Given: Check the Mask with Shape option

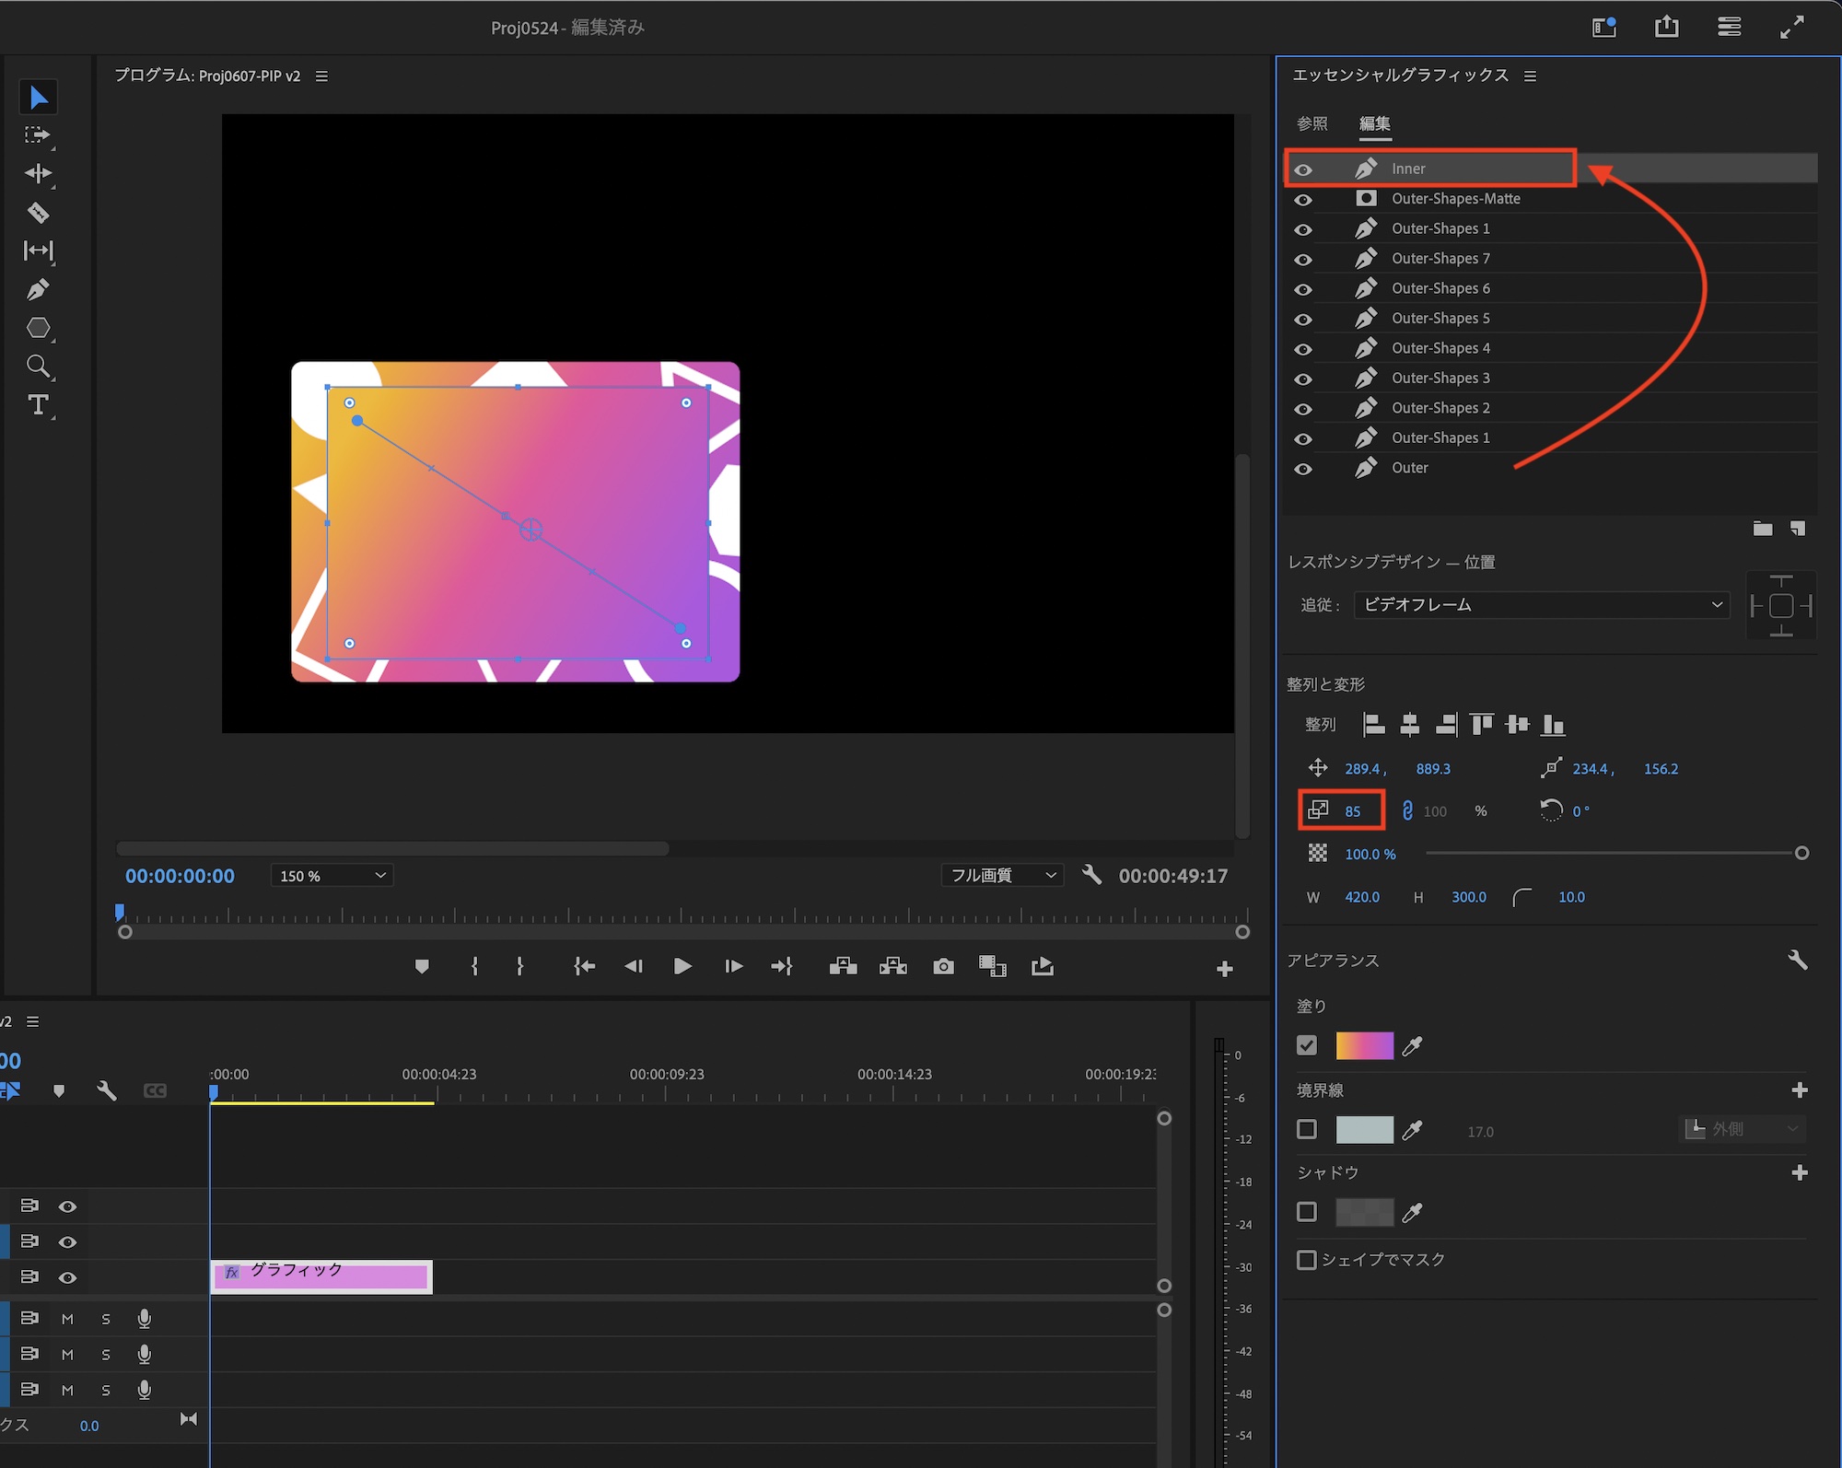Looking at the screenshot, I should pos(1306,1259).
